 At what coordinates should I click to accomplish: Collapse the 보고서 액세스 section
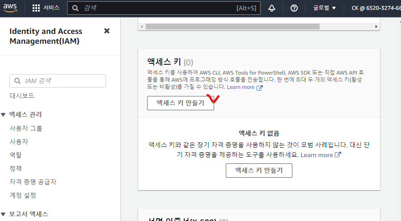pos(3,214)
